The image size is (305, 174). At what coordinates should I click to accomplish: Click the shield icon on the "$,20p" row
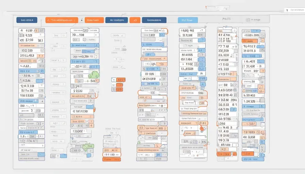(x=96, y=56)
